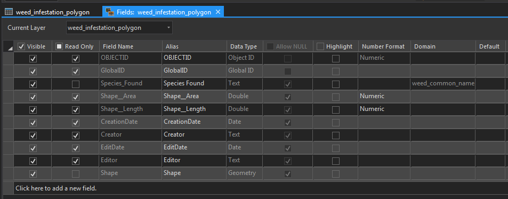Click the Geometry data type cell
Screen dimensions: 508x199
[245, 173]
